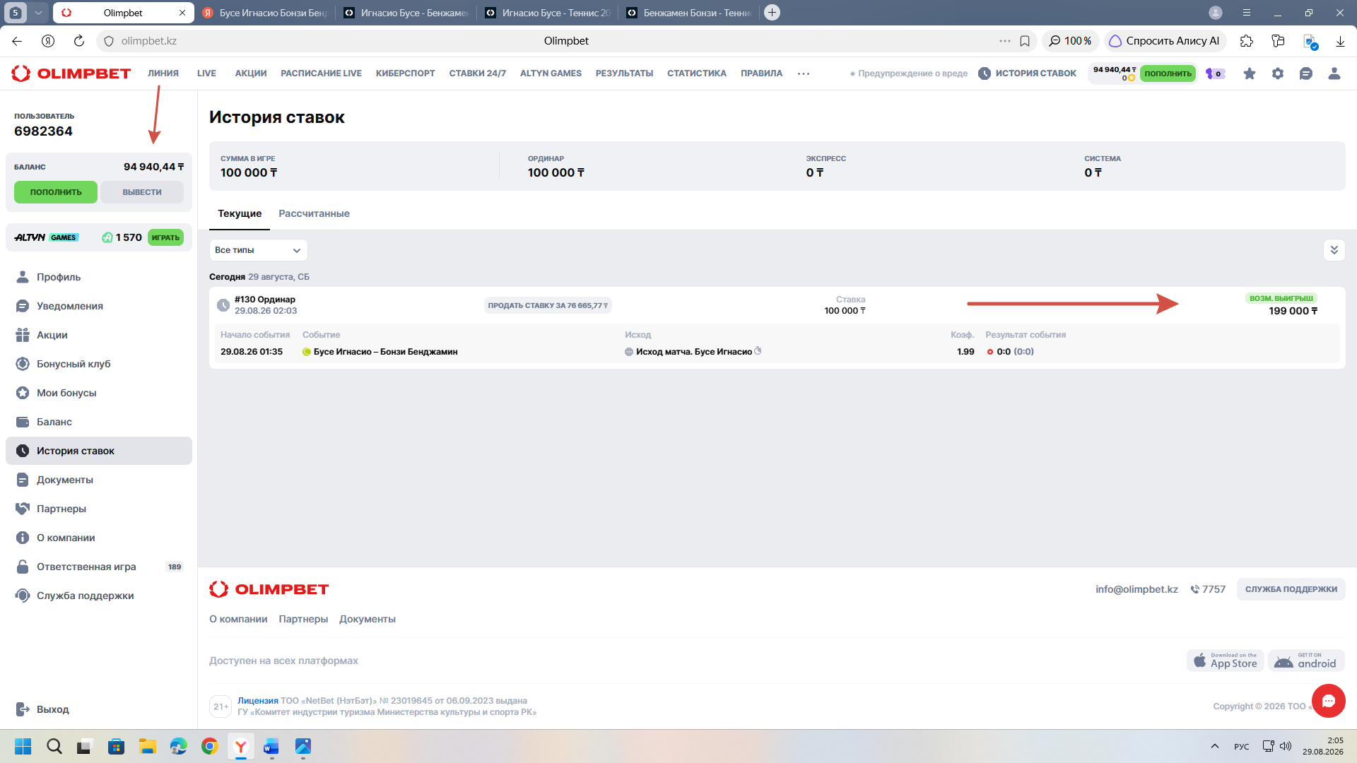Click the green ПОПОЛНИТЬ button in sidebar
1357x763 pixels.
click(56, 192)
